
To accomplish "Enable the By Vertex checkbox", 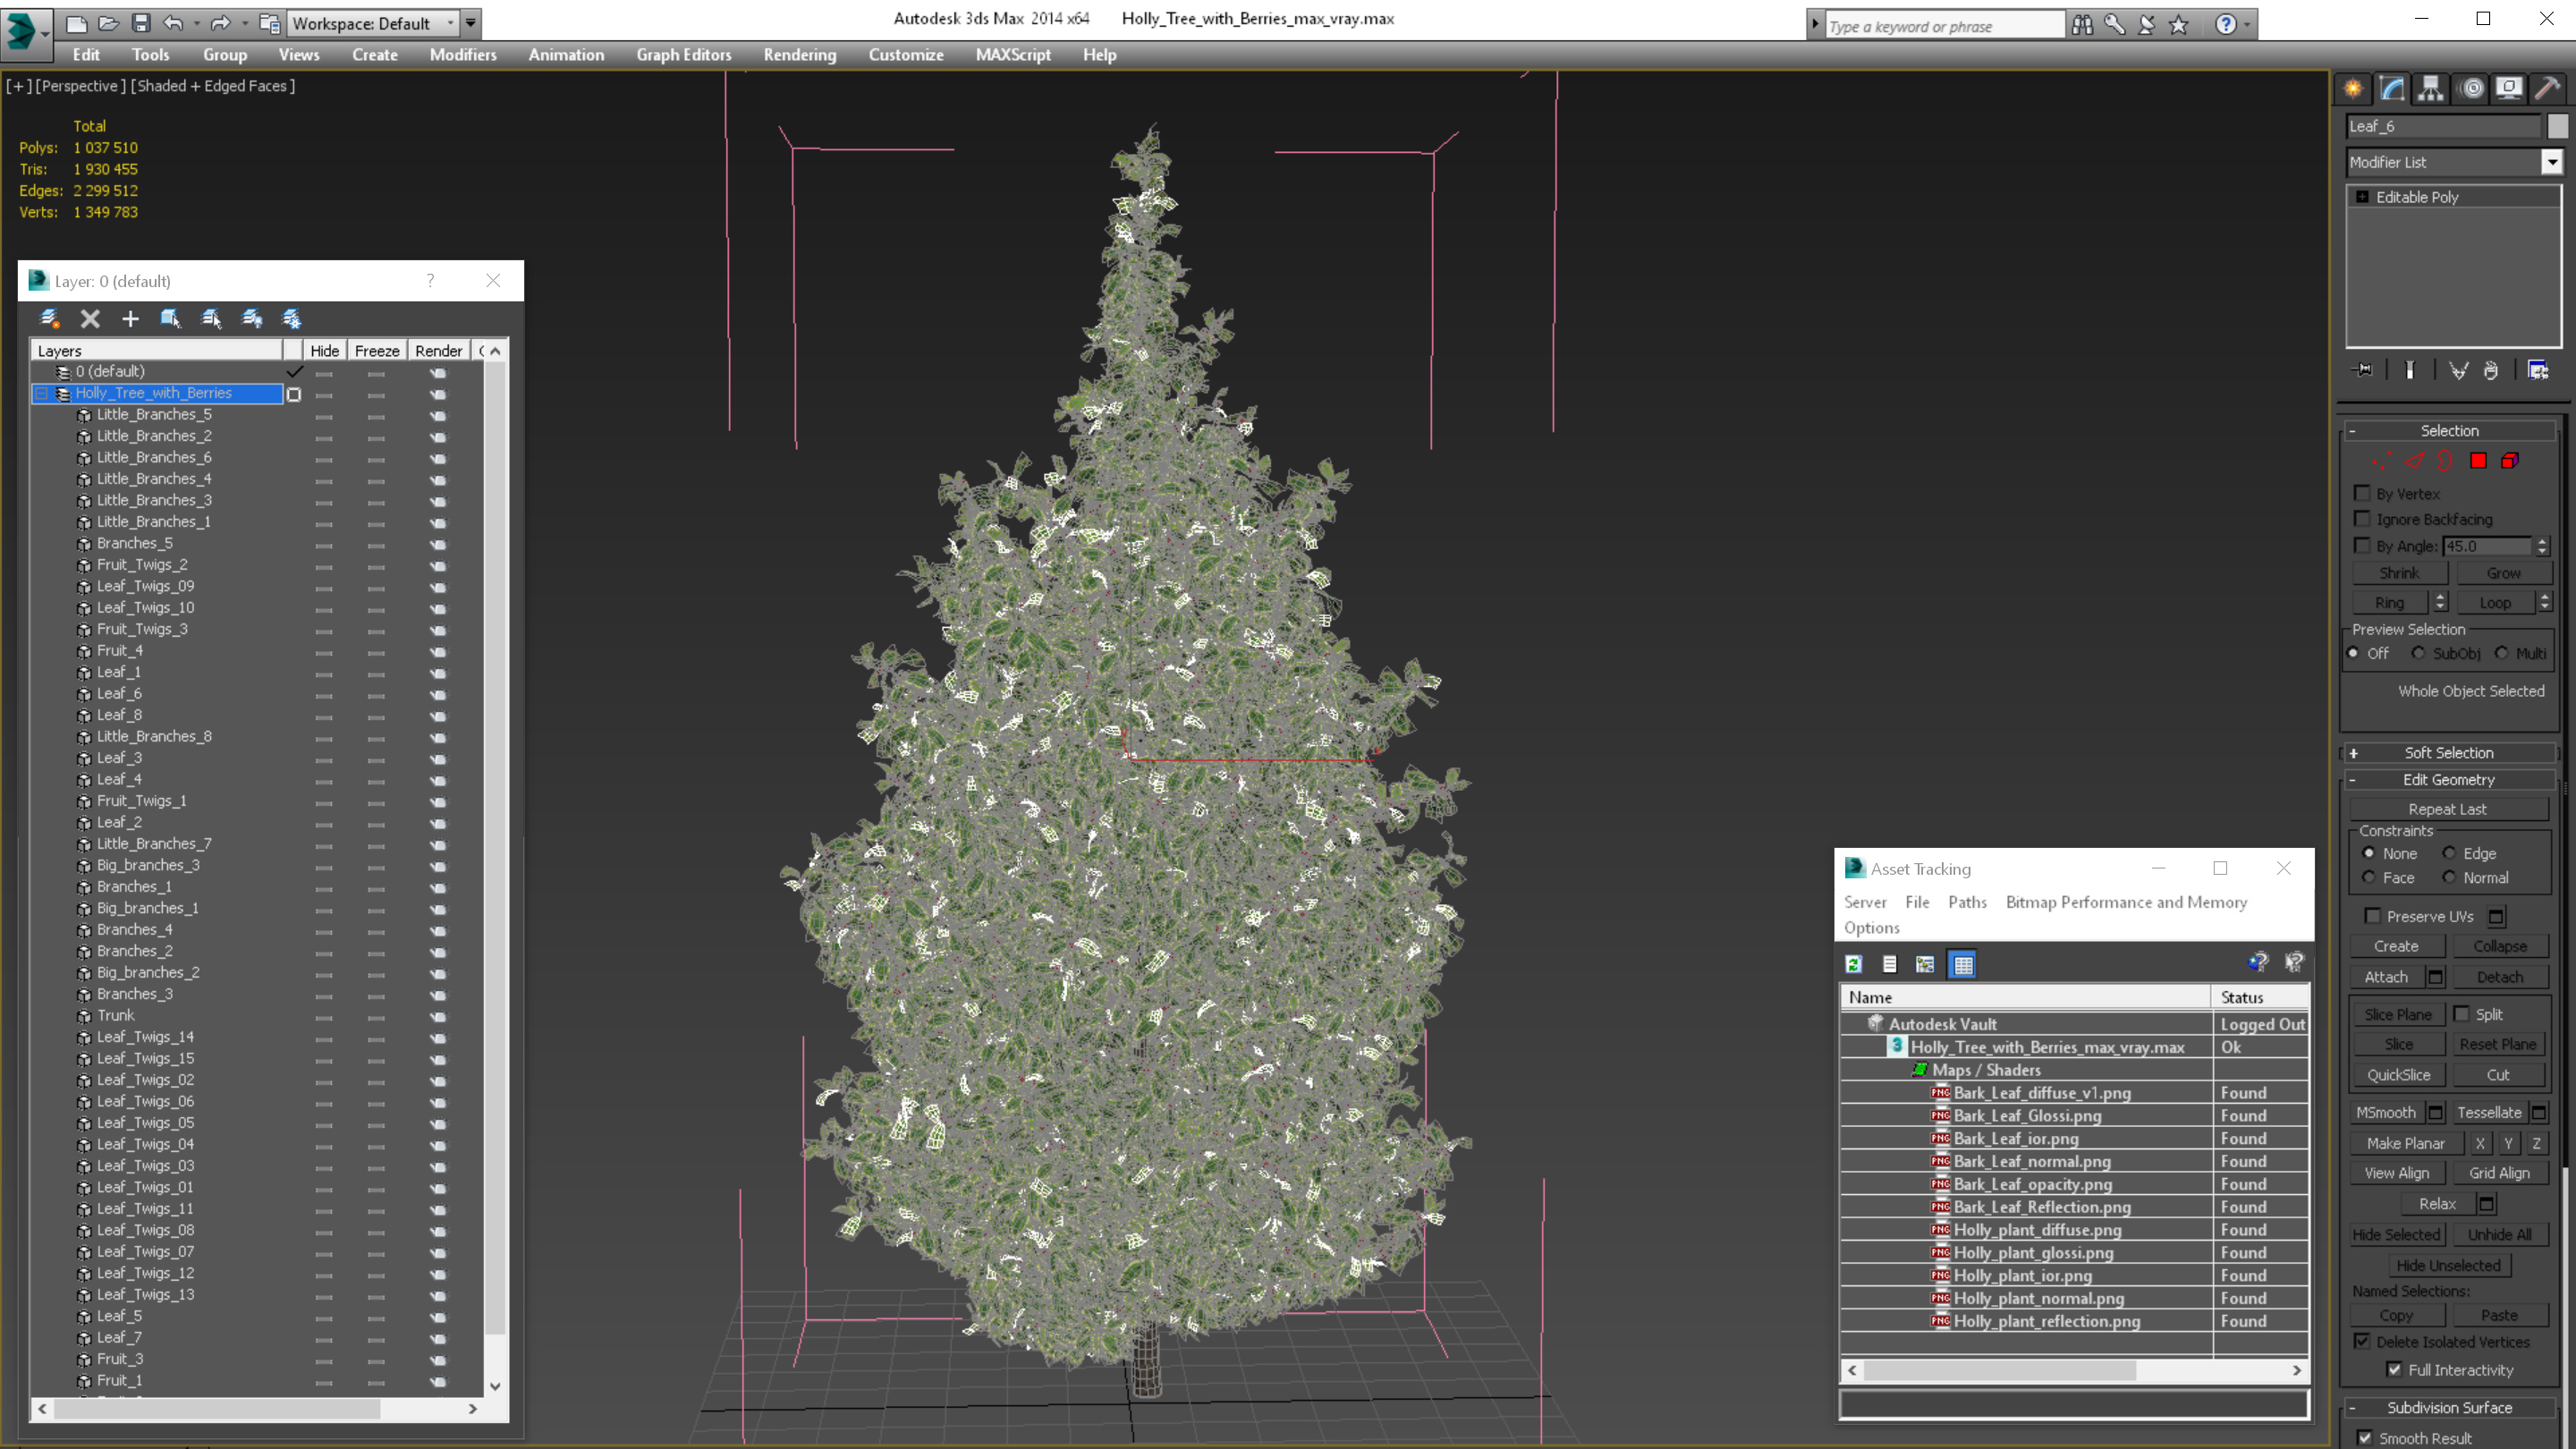I will pyautogui.click(x=2362, y=493).
